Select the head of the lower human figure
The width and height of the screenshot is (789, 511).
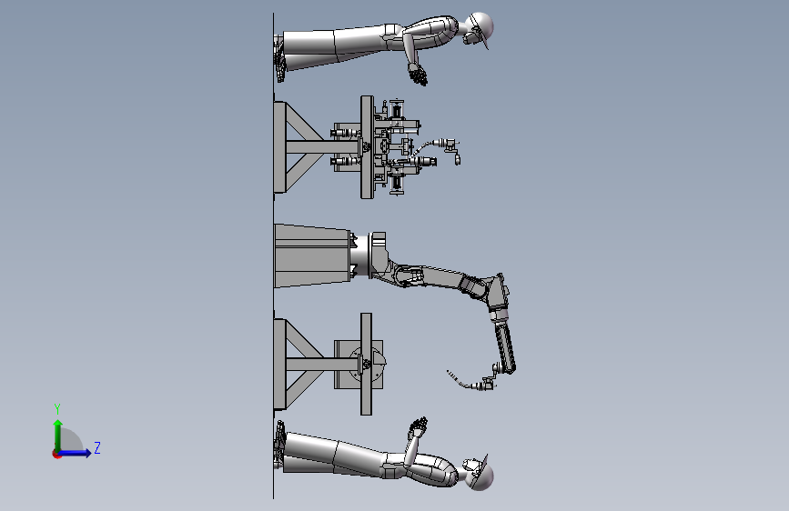[x=480, y=476]
